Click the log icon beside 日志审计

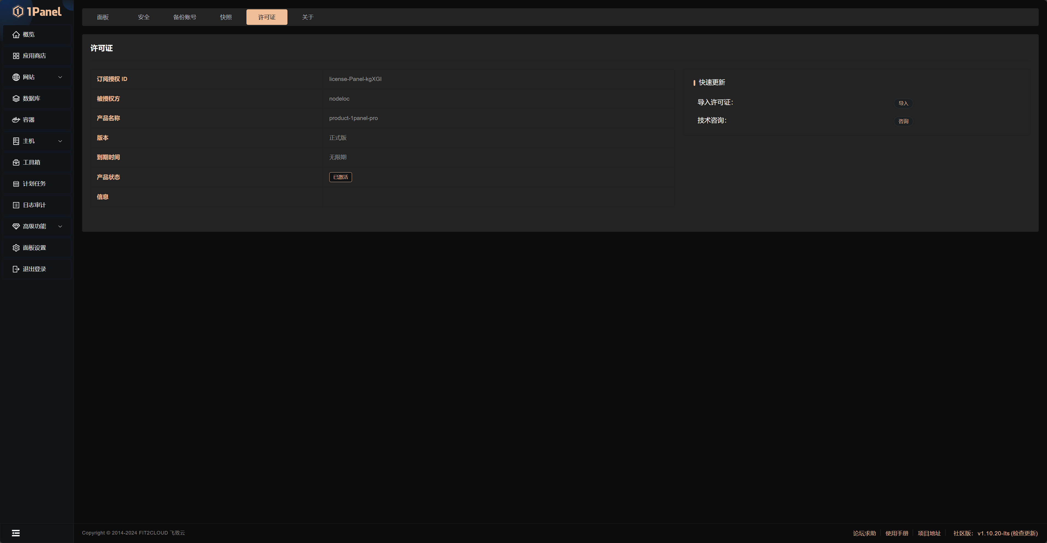click(16, 205)
